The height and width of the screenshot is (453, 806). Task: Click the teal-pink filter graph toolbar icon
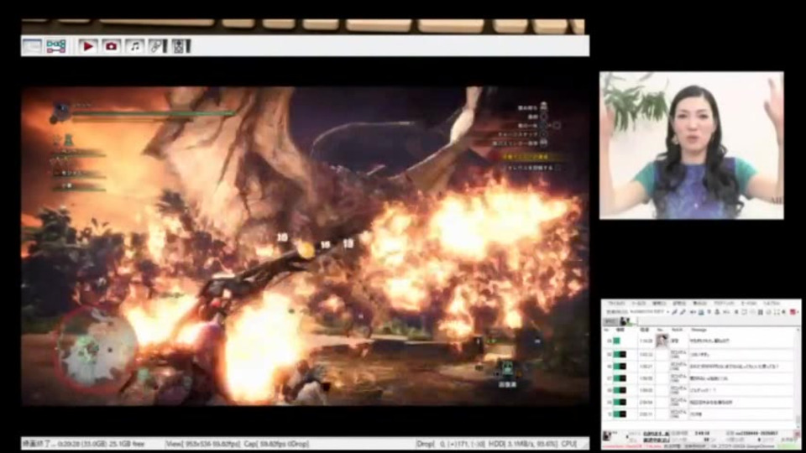click(x=56, y=46)
